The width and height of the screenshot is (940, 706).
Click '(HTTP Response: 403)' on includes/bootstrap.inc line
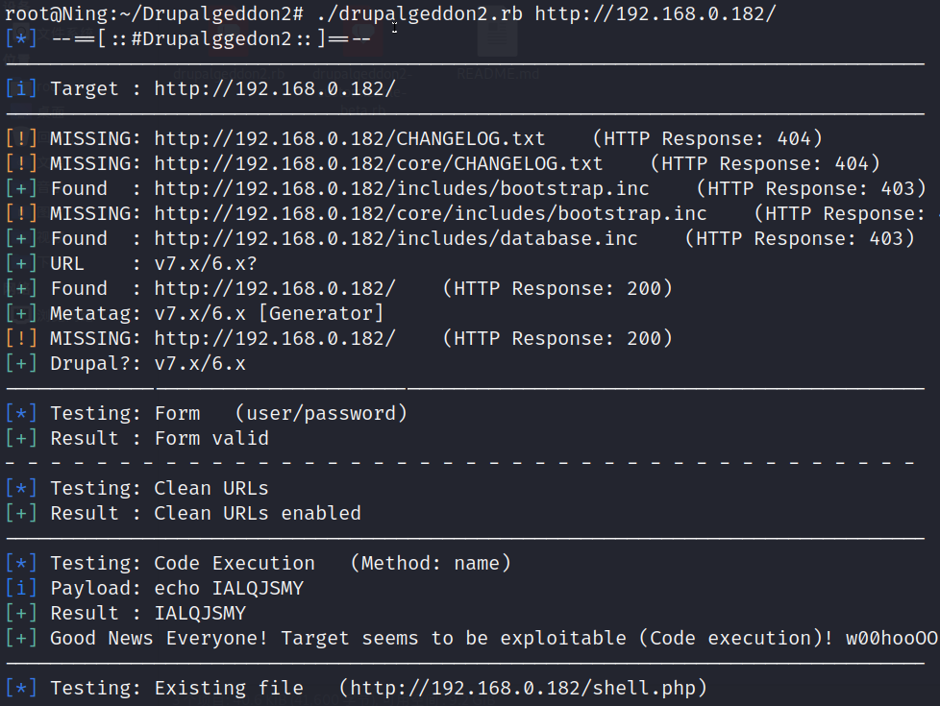tap(811, 189)
